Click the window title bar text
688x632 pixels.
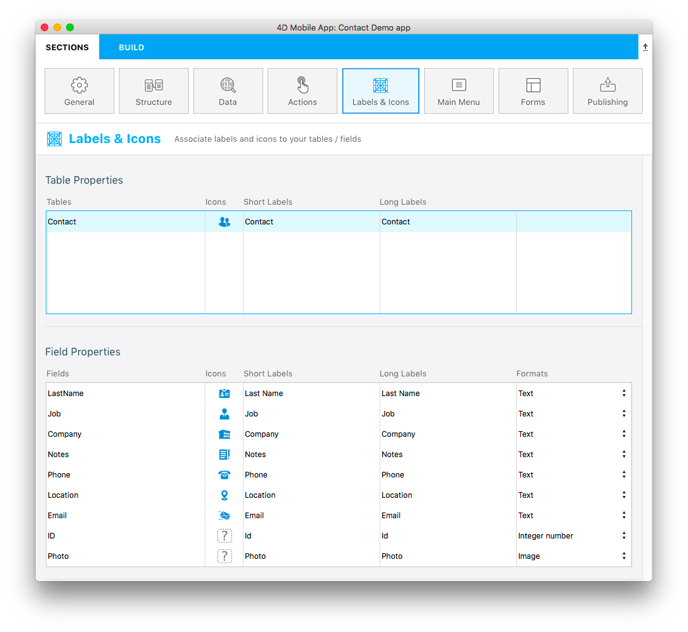click(343, 27)
